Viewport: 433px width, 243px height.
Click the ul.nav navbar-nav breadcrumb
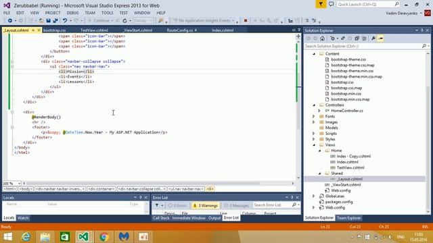[186, 189]
